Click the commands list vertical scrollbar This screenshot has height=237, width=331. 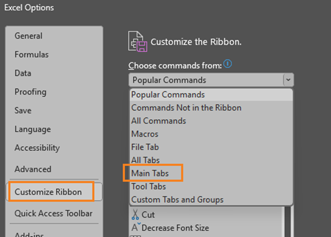(287, 222)
